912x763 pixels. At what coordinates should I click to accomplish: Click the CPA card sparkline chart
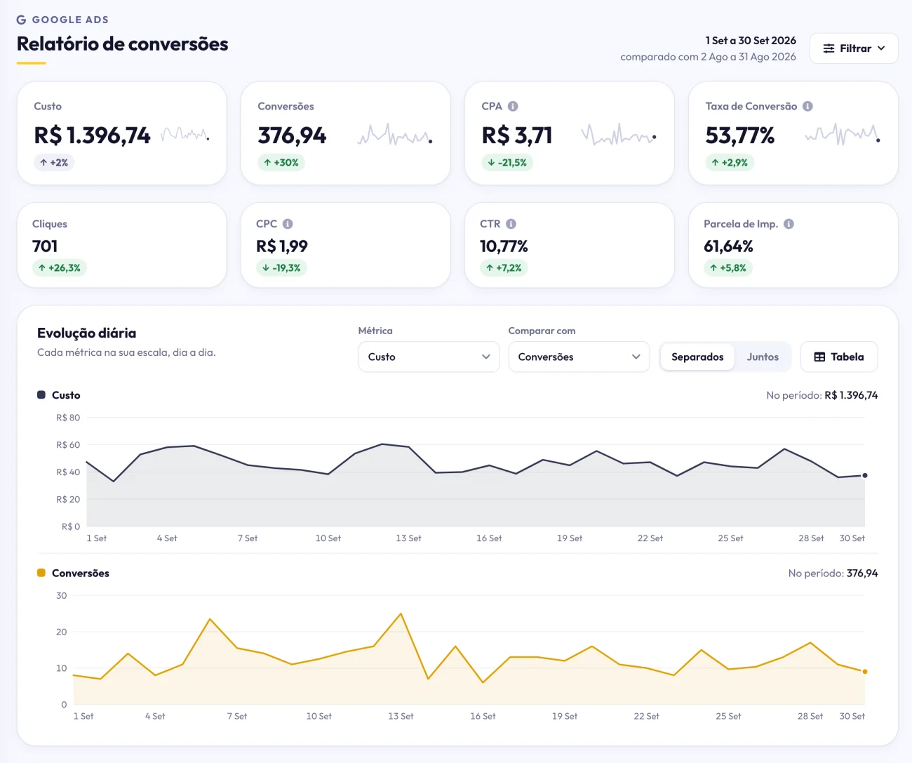click(x=619, y=134)
